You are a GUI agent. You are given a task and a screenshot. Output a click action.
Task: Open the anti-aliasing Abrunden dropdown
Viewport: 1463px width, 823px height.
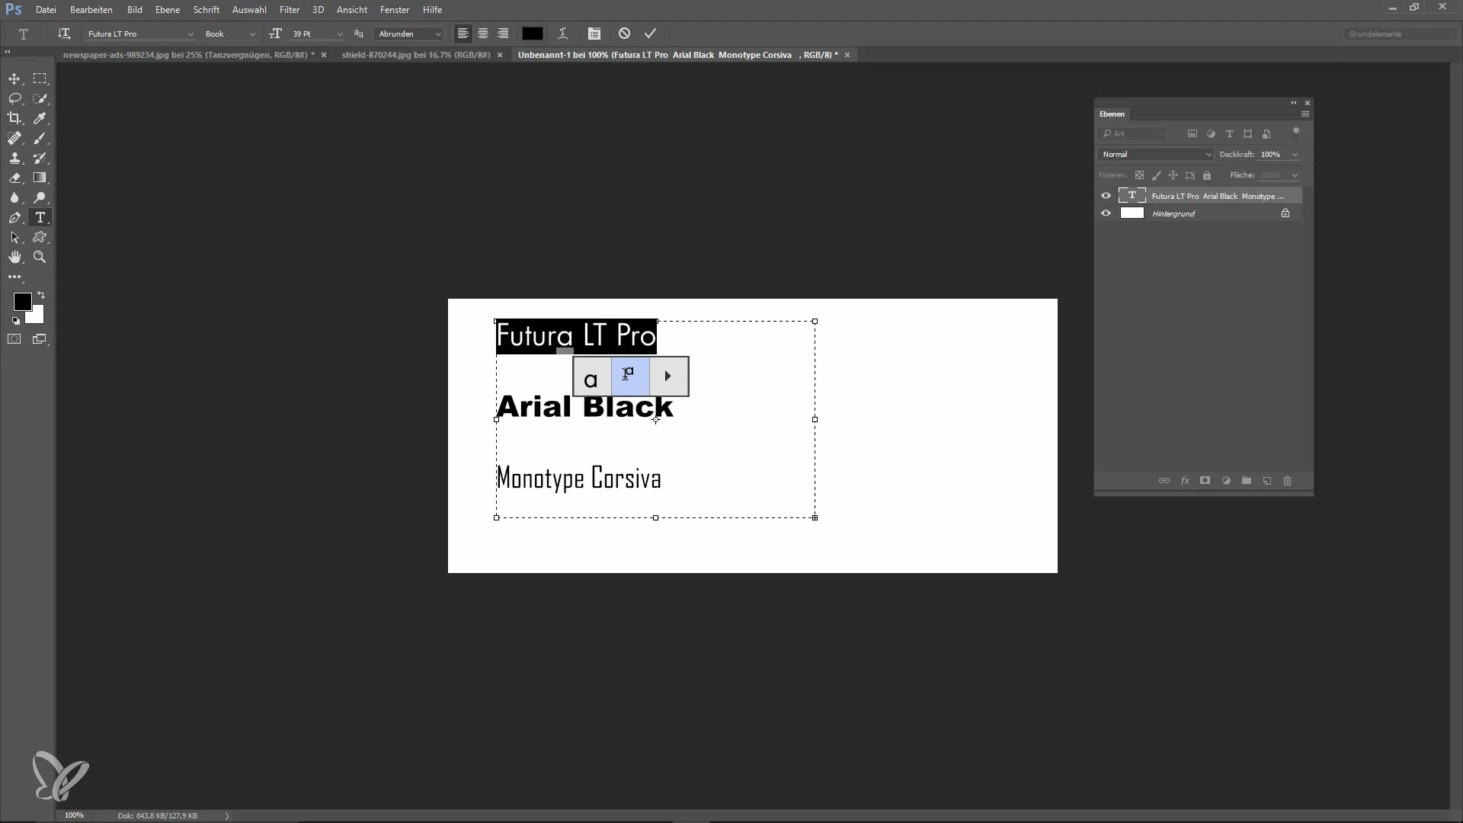(409, 34)
